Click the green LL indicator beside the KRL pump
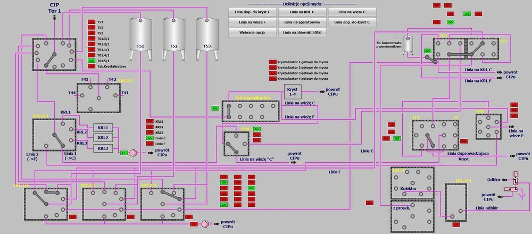This screenshot has height=234, width=532. (x=124, y=153)
